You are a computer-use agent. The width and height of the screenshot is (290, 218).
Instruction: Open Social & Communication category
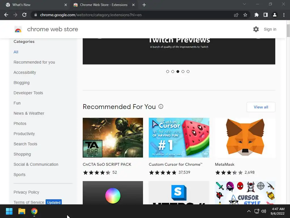(x=36, y=164)
